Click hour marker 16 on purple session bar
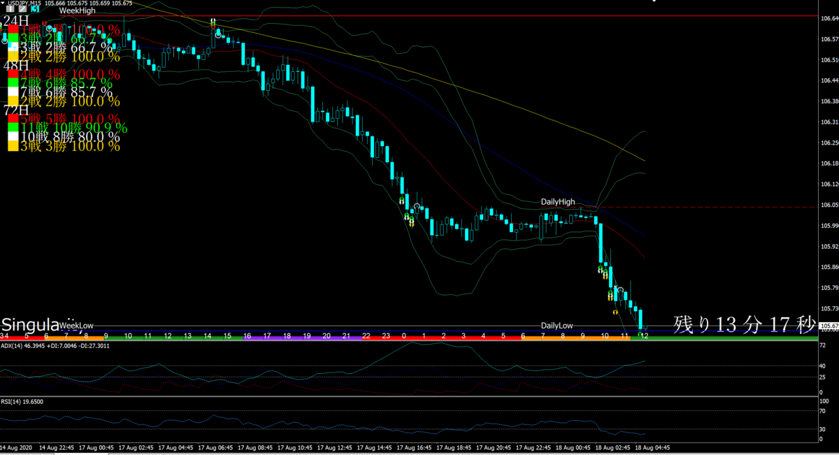 coord(247,337)
